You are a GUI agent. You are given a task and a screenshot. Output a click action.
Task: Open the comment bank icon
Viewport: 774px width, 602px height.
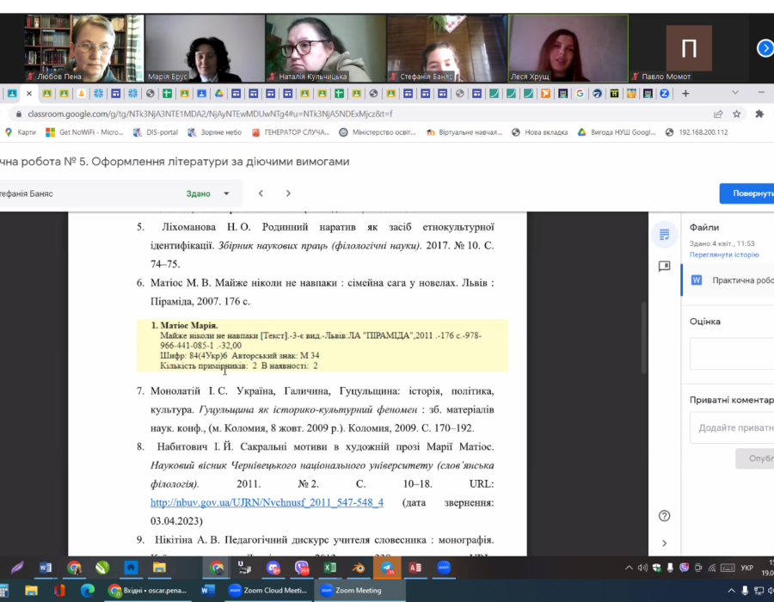(x=664, y=267)
